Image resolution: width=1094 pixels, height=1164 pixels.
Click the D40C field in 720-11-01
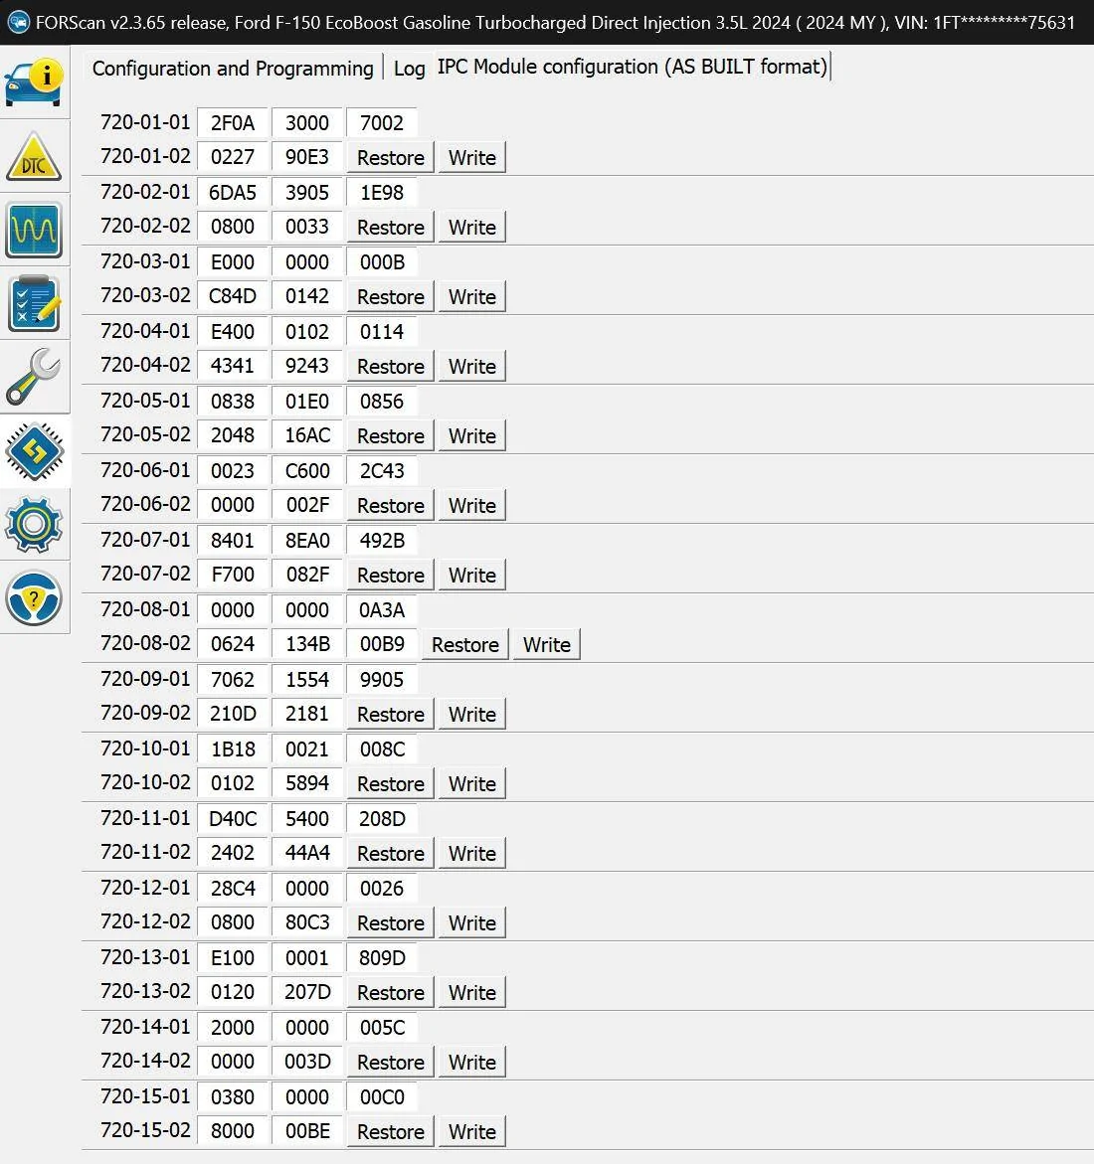tap(233, 818)
